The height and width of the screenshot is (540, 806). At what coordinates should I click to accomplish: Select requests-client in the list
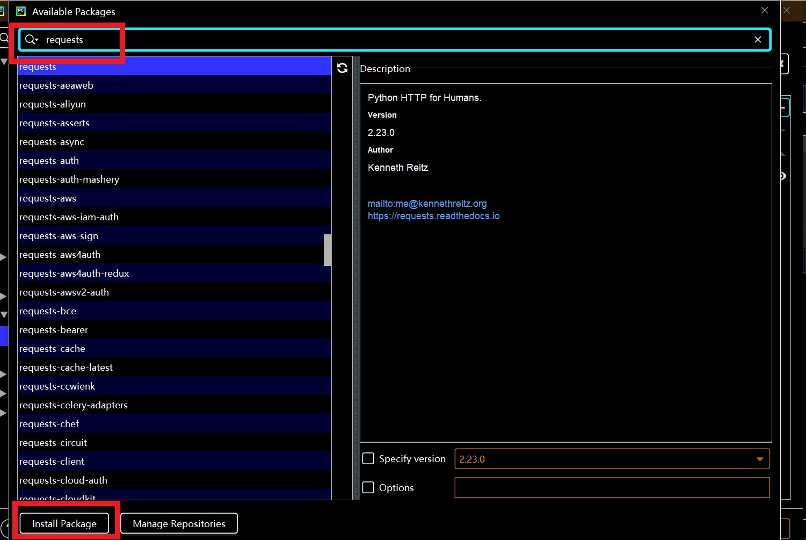(175, 462)
